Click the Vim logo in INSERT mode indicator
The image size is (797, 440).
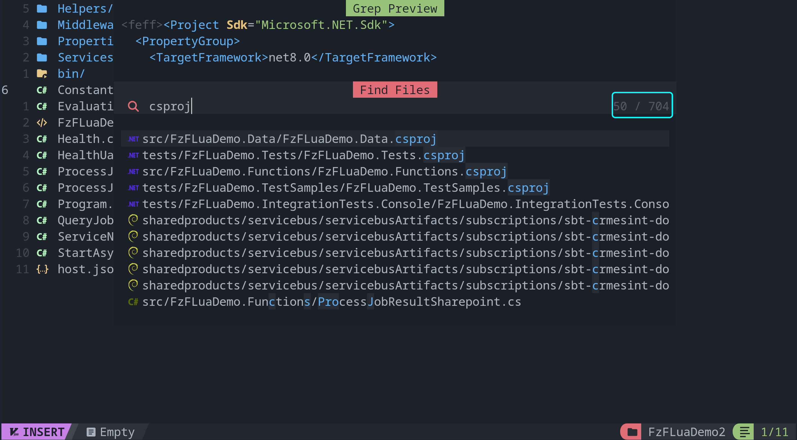click(x=14, y=432)
